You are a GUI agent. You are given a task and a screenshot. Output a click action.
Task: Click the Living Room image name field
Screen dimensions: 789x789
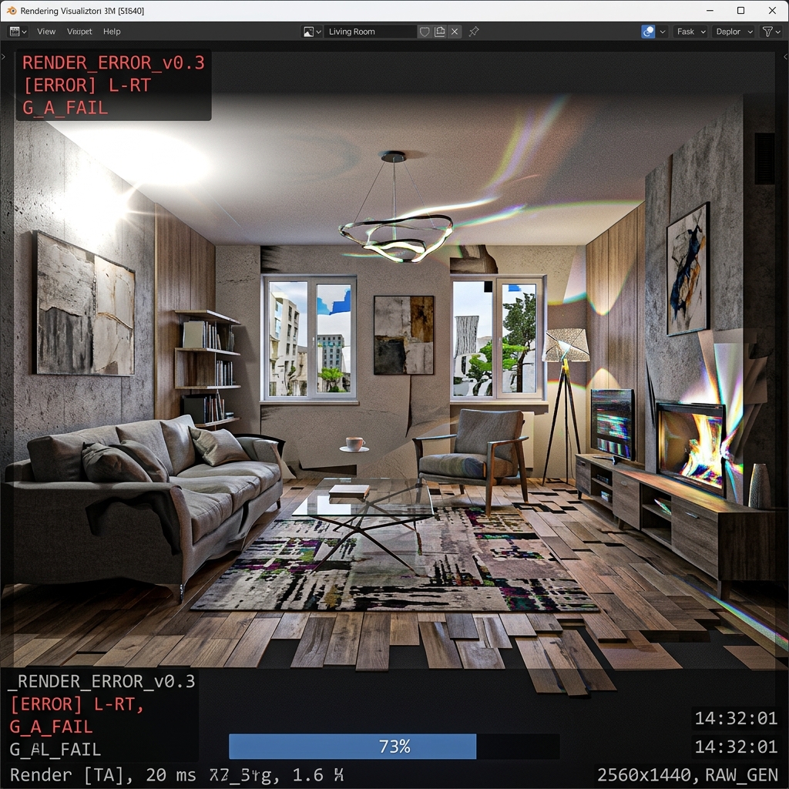[371, 32]
